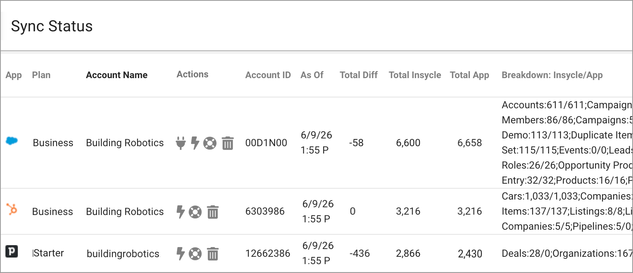Click the App column header

pyautogui.click(x=14, y=75)
